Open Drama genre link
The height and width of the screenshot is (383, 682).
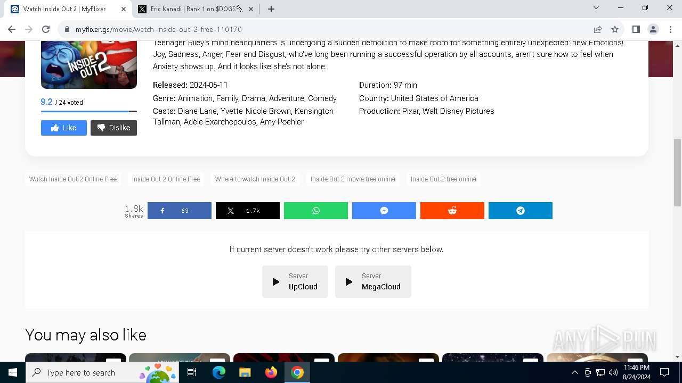click(253, 98)
